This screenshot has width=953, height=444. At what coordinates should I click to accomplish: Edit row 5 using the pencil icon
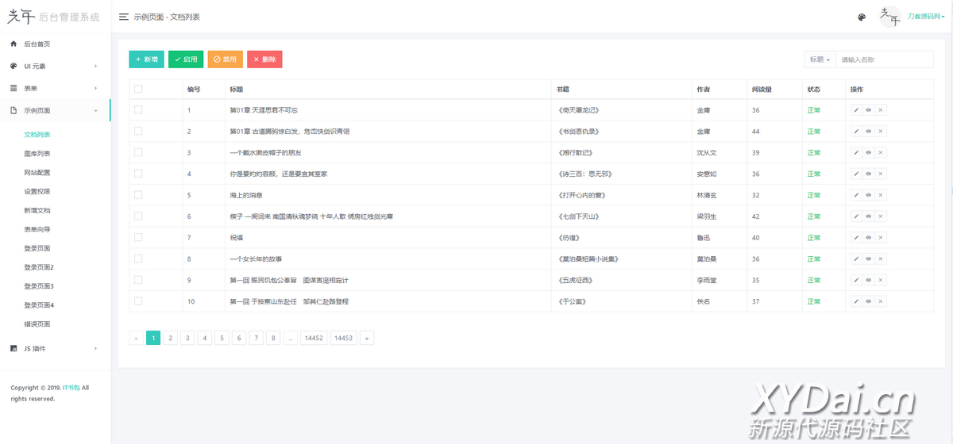[x=856, y=195]
